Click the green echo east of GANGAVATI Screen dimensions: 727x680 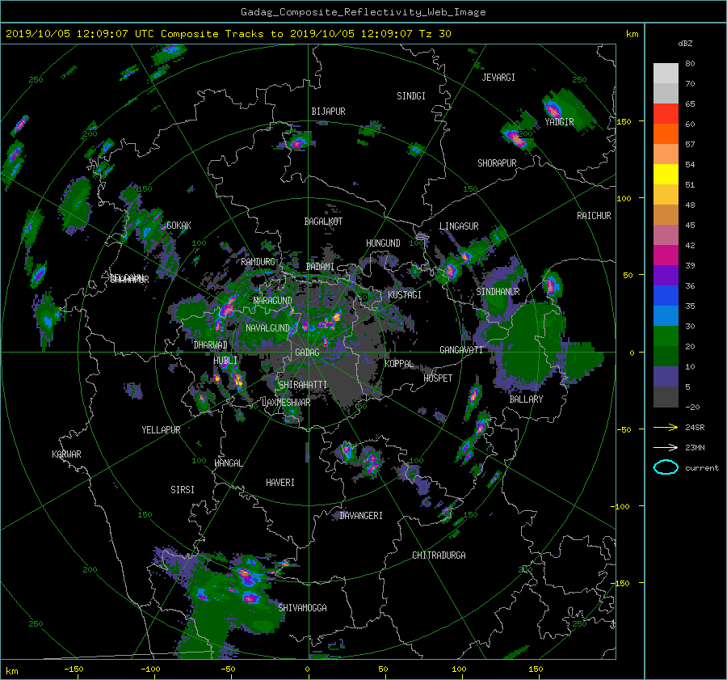(533, 346)
